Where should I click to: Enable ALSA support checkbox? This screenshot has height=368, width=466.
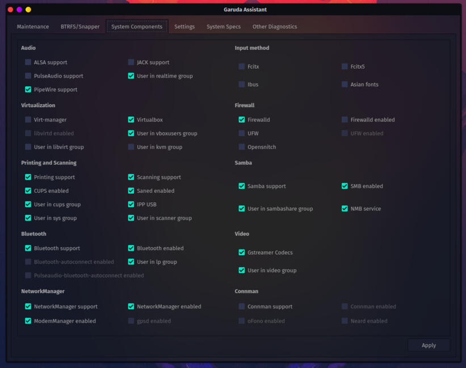coord(28,62)
